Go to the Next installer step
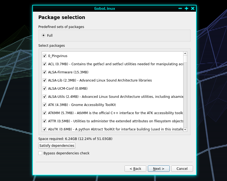This screenshot has width=227, height=181. tap(159, 169)
